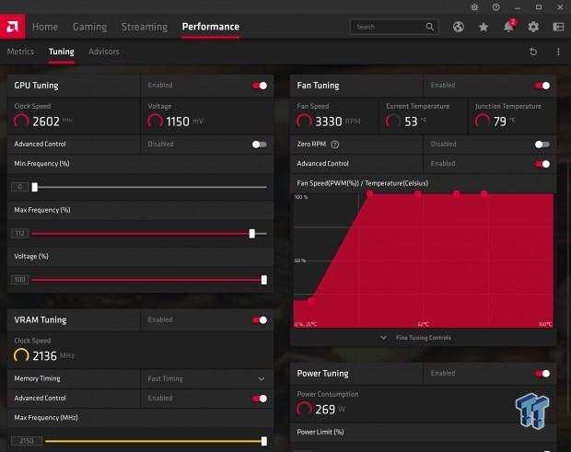Viewport: 571px width, 452px height.
Task: Click the right-side vertical scrollbar
Action: point(567,287)
